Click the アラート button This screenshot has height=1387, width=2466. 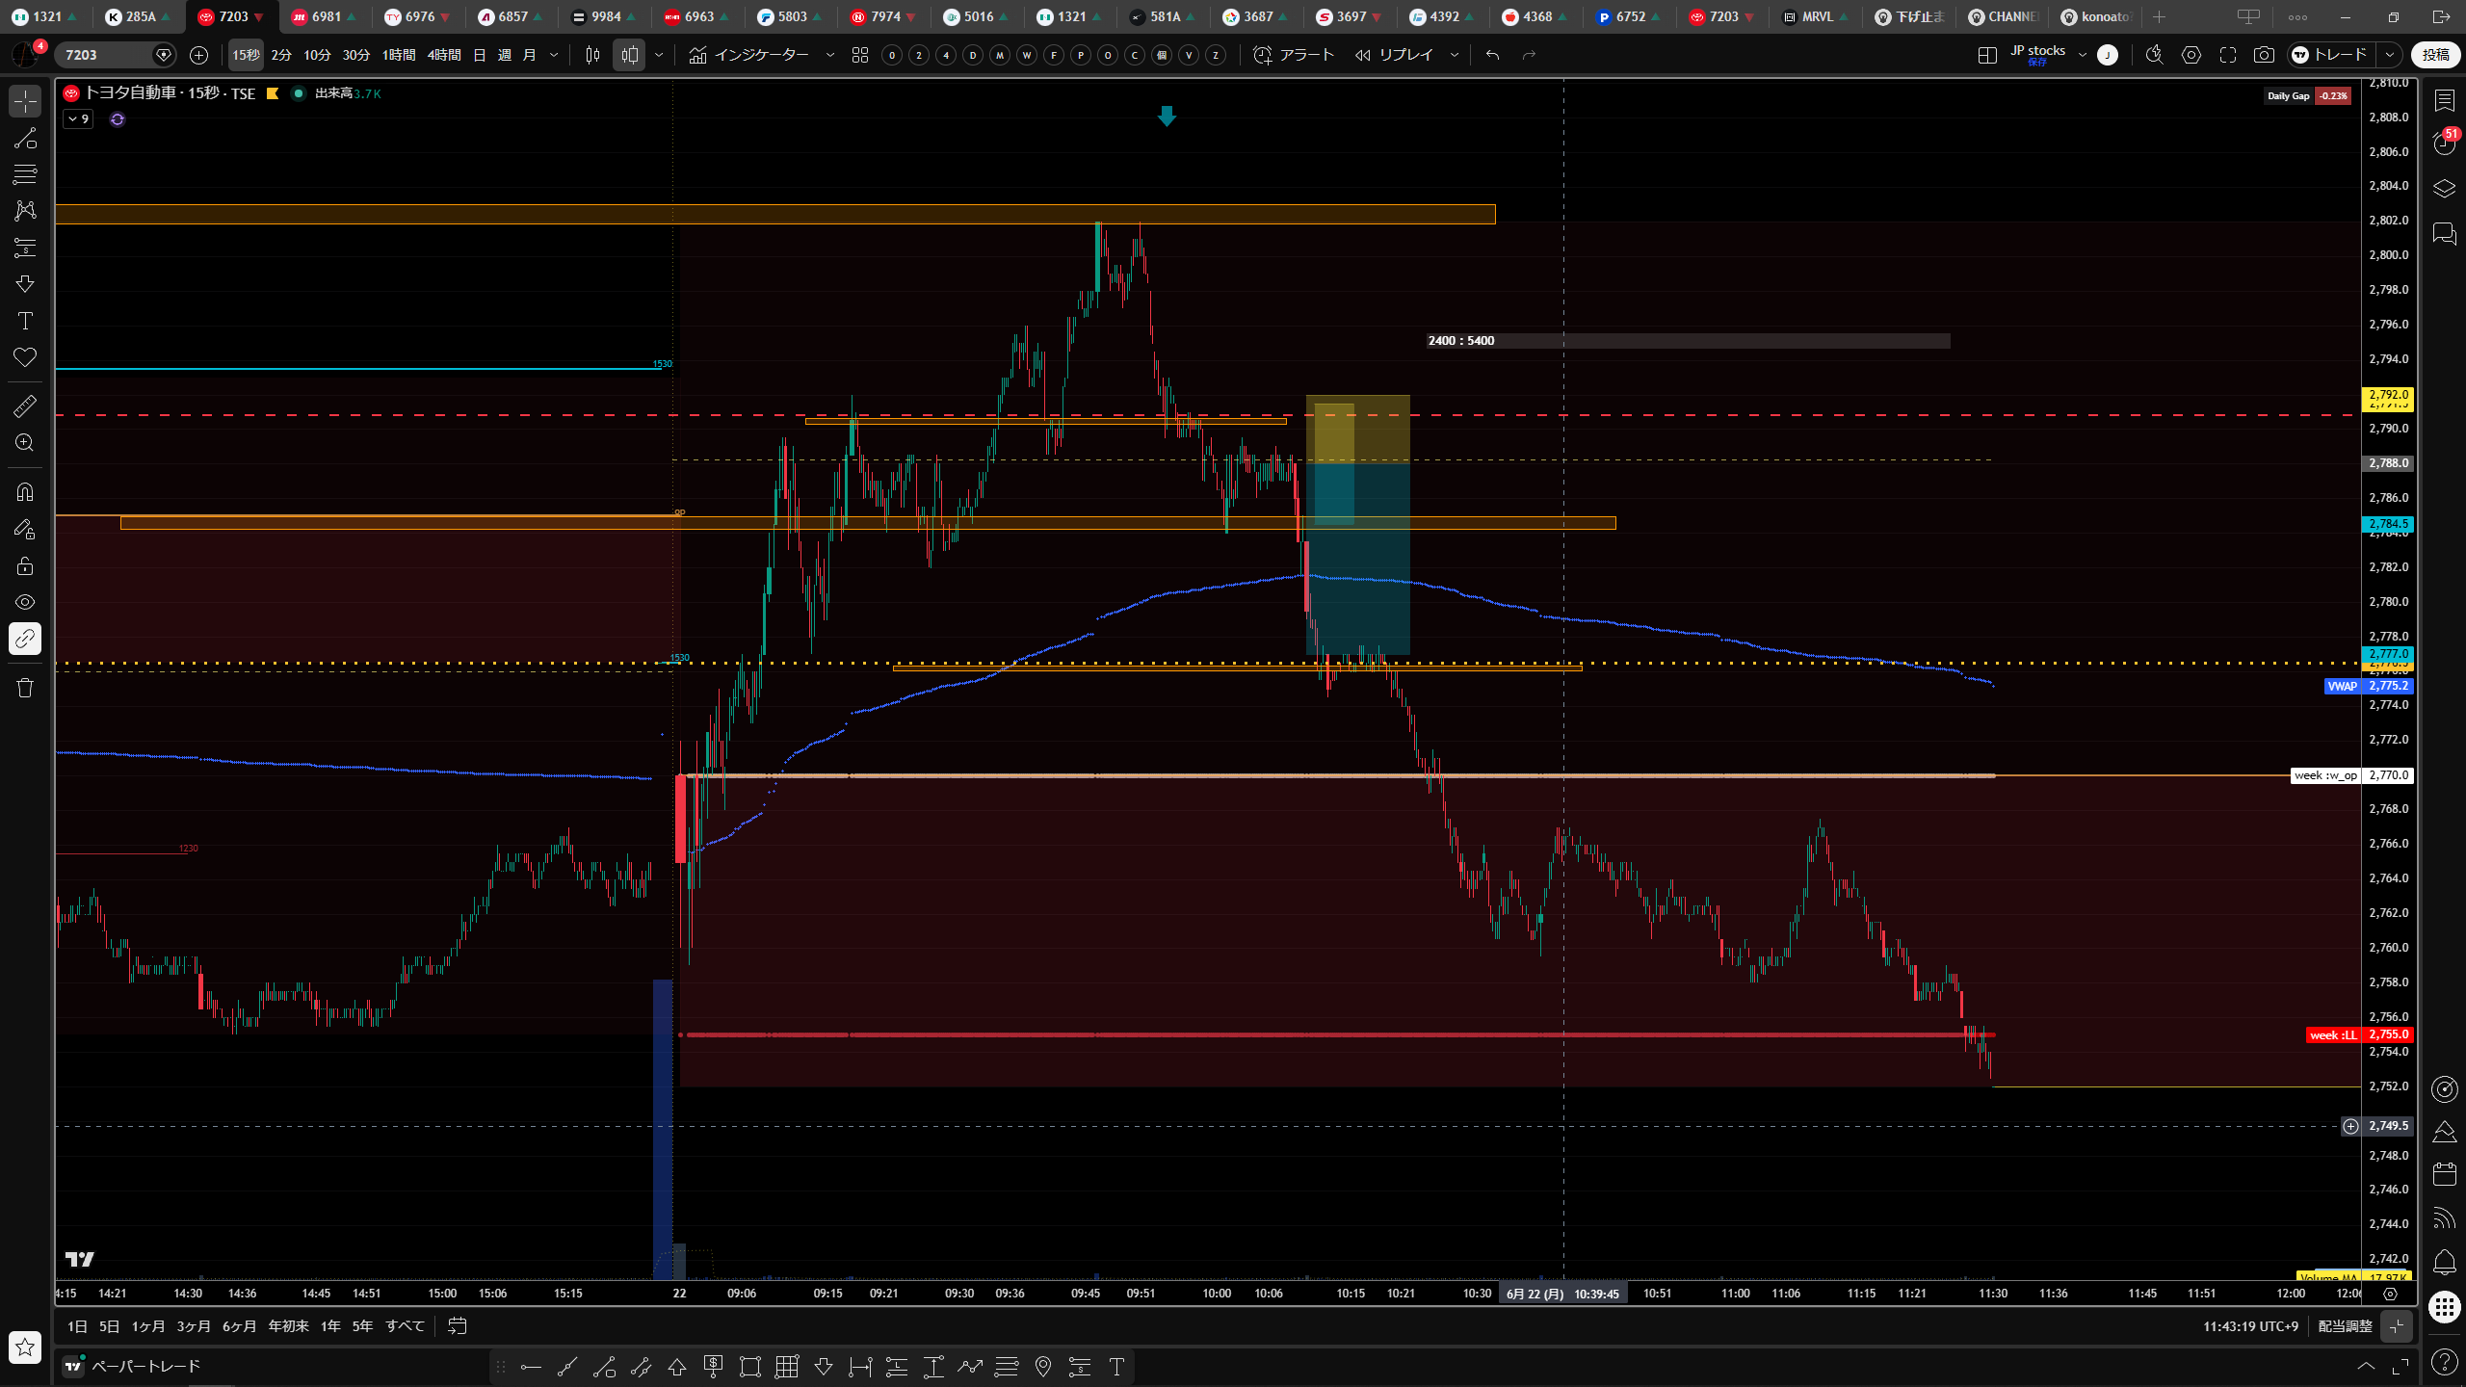click(x=1294, y=55)
